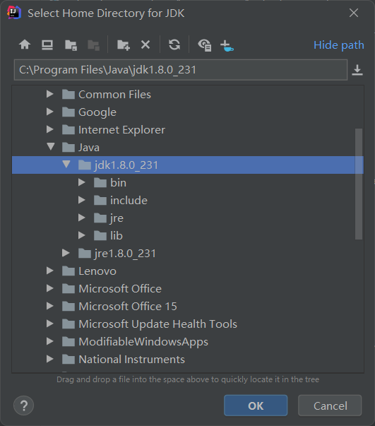375x426 pixels.
Task: Expand the National Instruments folder arrow
Action: pyautogui.click(x=50, y=359)
